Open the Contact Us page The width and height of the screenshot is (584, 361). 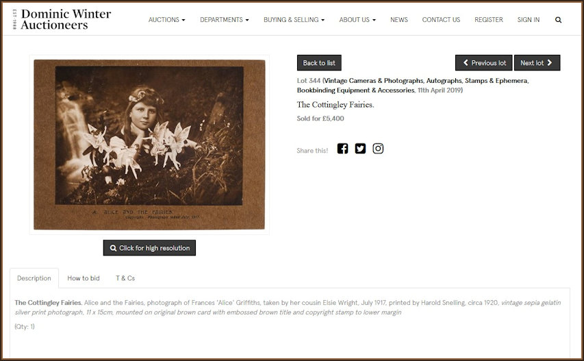[441, 20]
